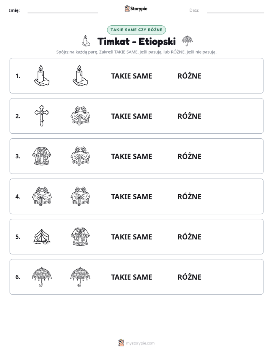Select the first umbrella image in row 6
The height and width of the screenshot is (354, 273).
[42, 277]
